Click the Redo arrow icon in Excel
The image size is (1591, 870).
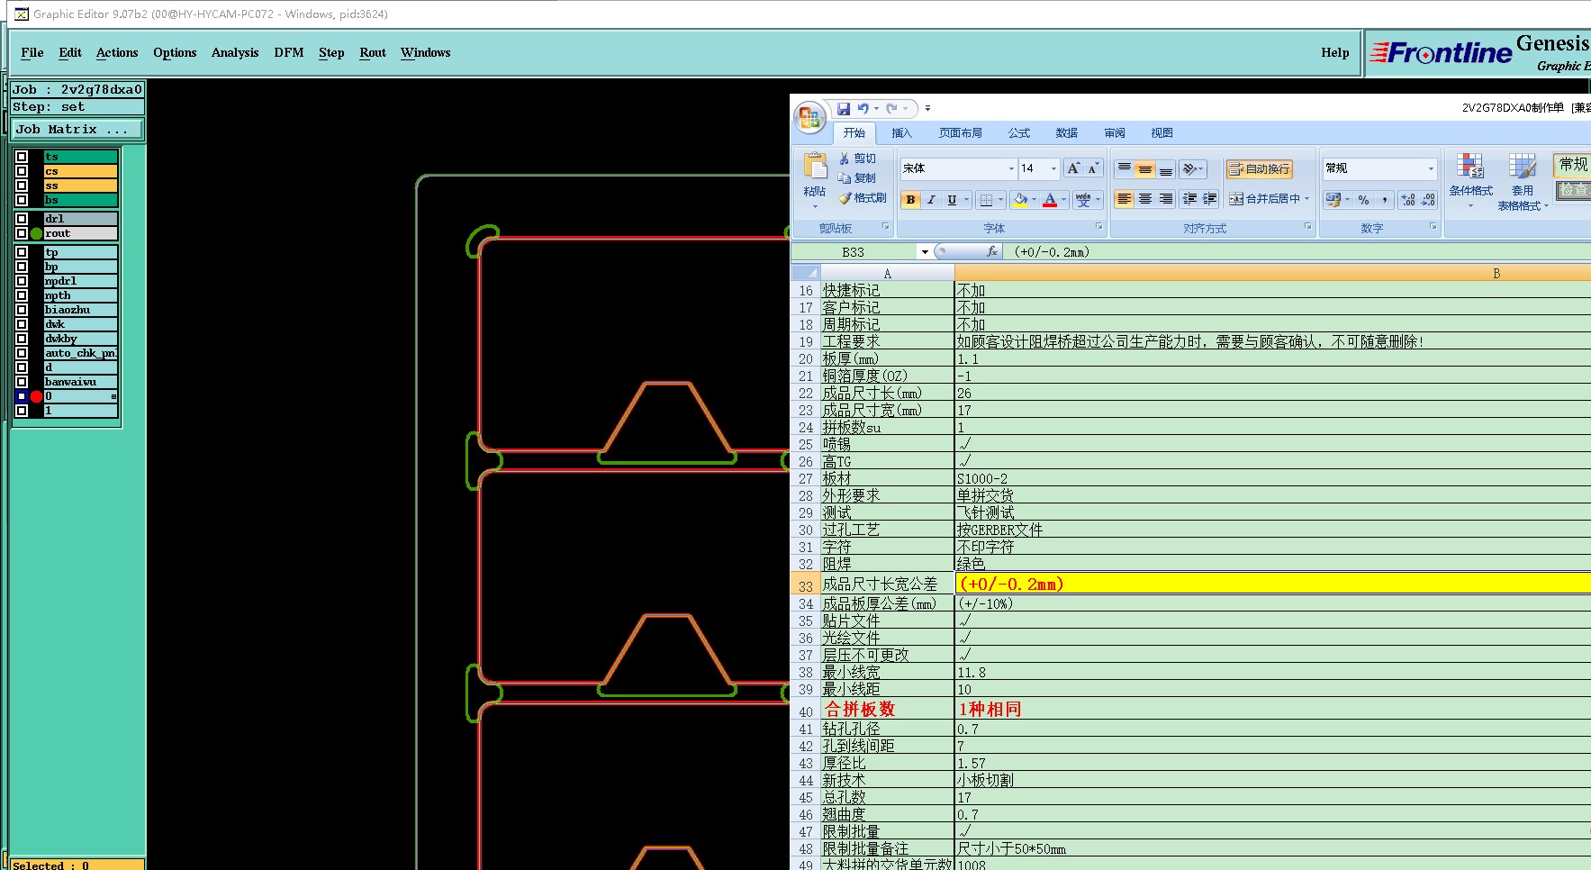(891, 109)
